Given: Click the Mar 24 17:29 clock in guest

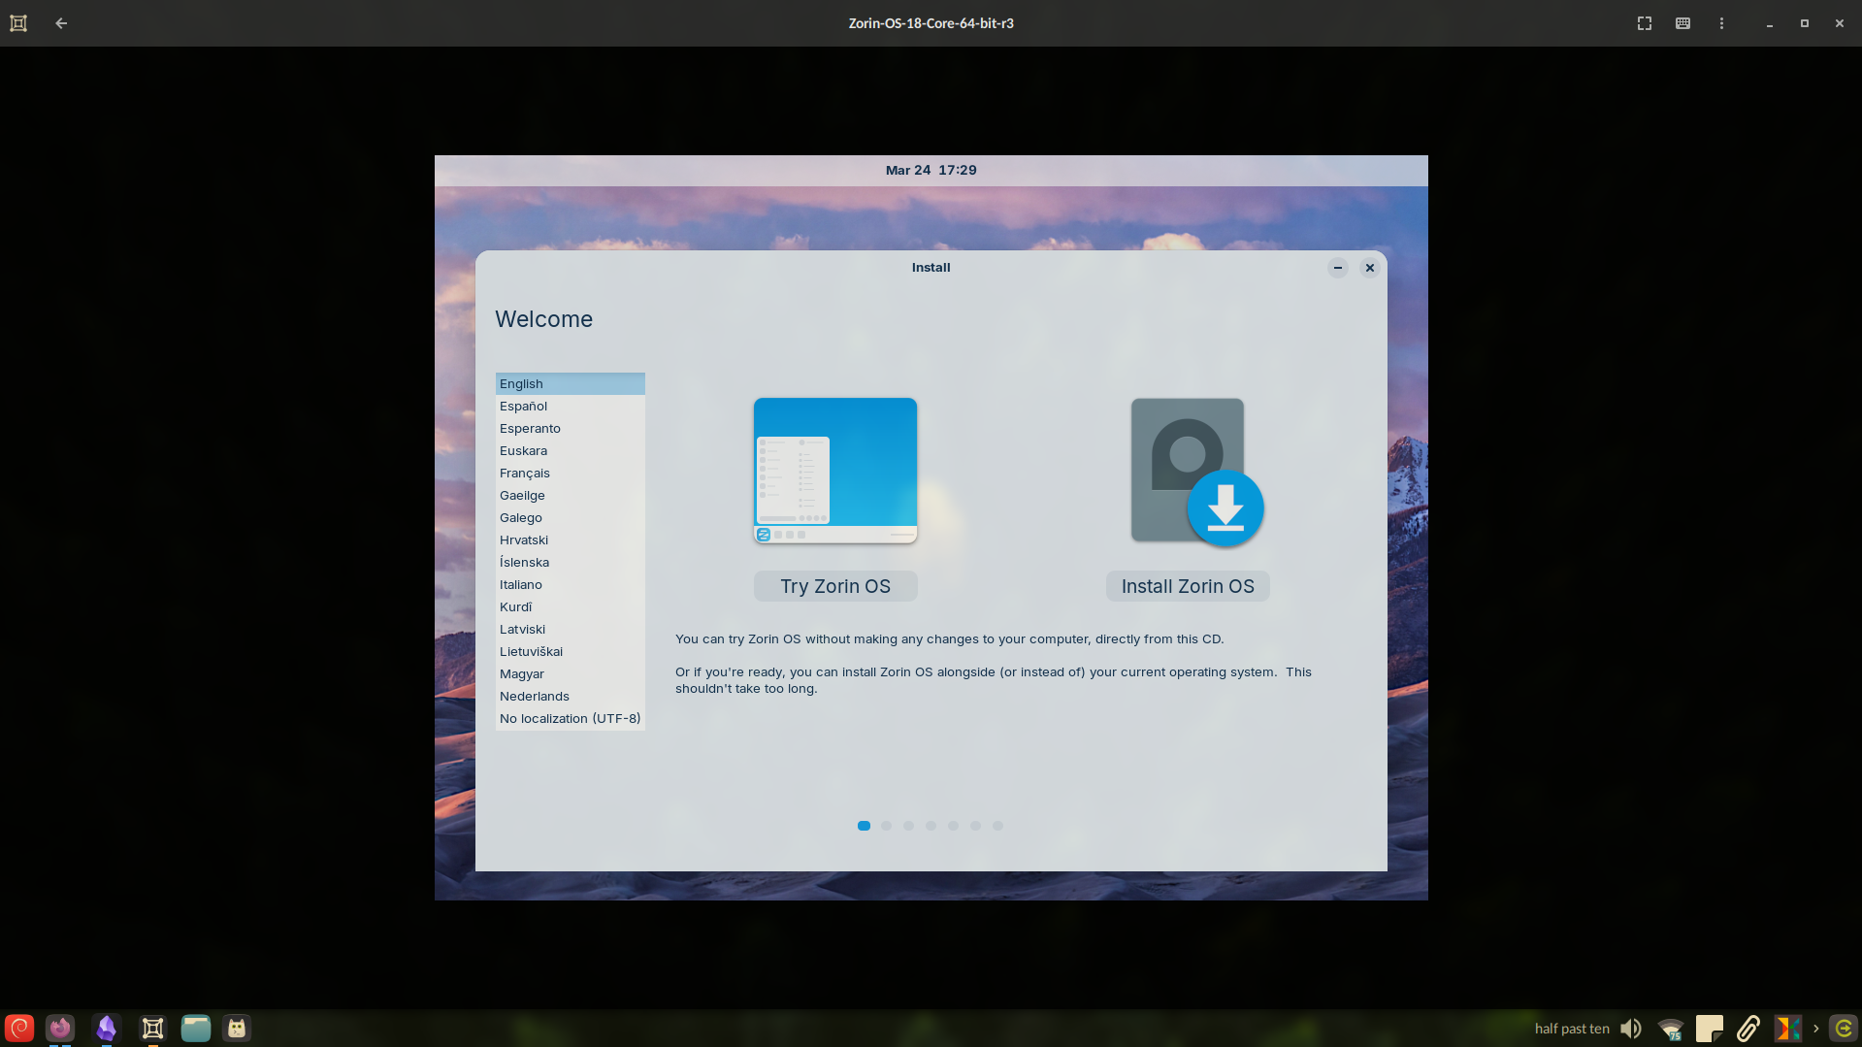Looking at the screenshot, I should pyautogui.click(x=931, y=170).
